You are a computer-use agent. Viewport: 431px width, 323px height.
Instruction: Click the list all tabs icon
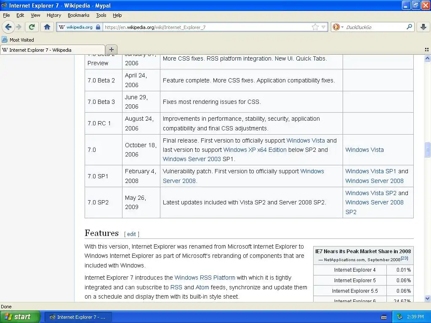tap(427, 50)
